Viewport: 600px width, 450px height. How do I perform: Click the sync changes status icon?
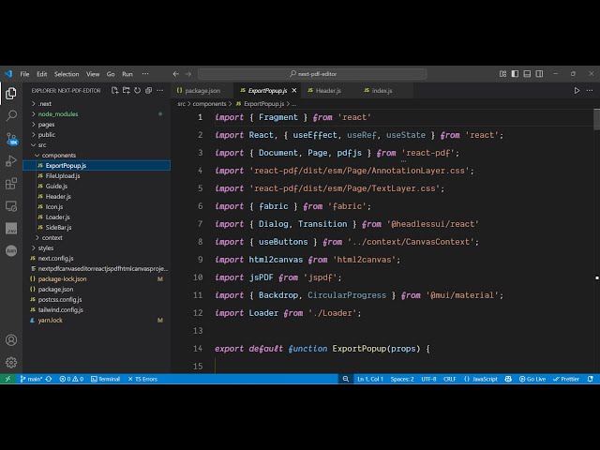click(x=49, y=379)
